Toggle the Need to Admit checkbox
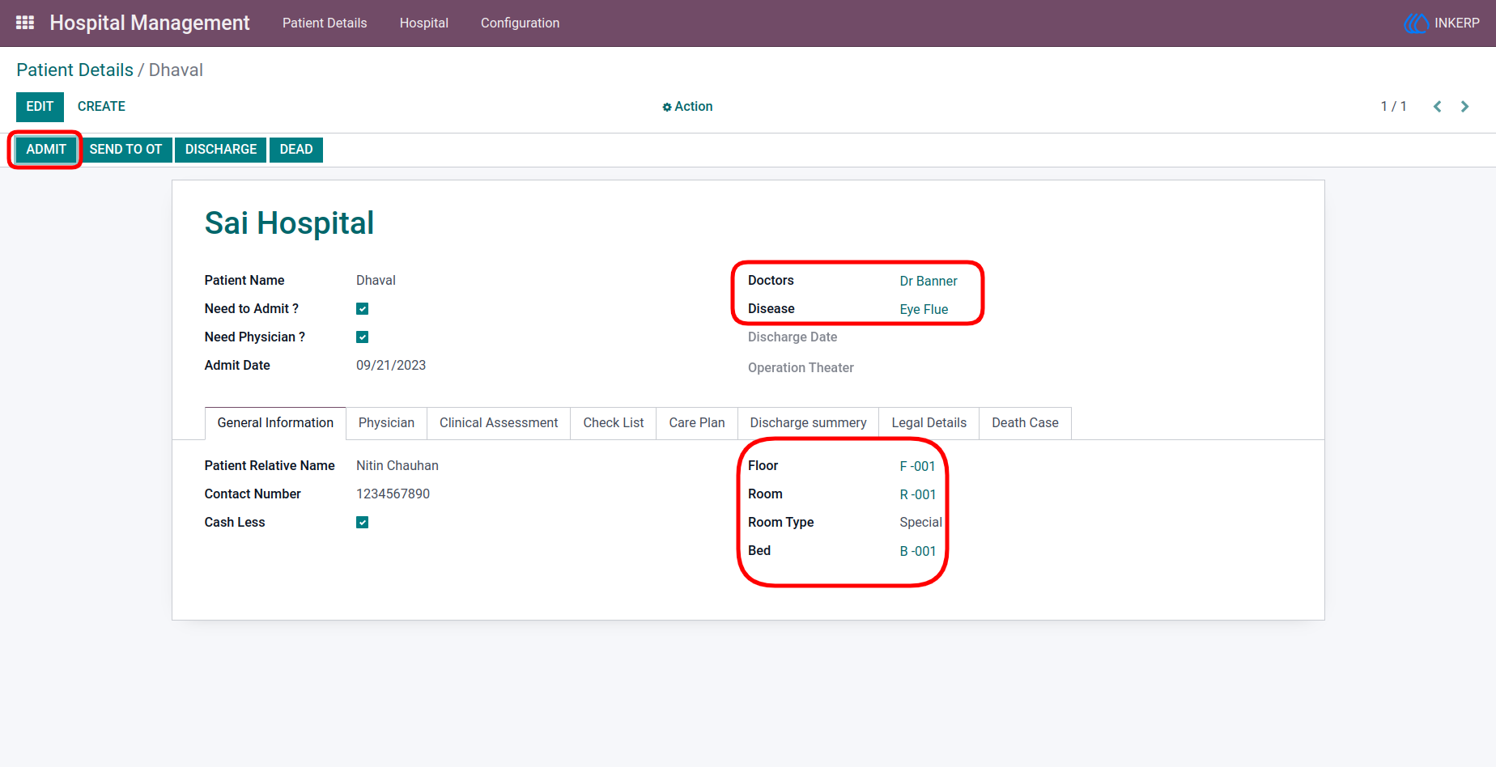 point(363,309)
